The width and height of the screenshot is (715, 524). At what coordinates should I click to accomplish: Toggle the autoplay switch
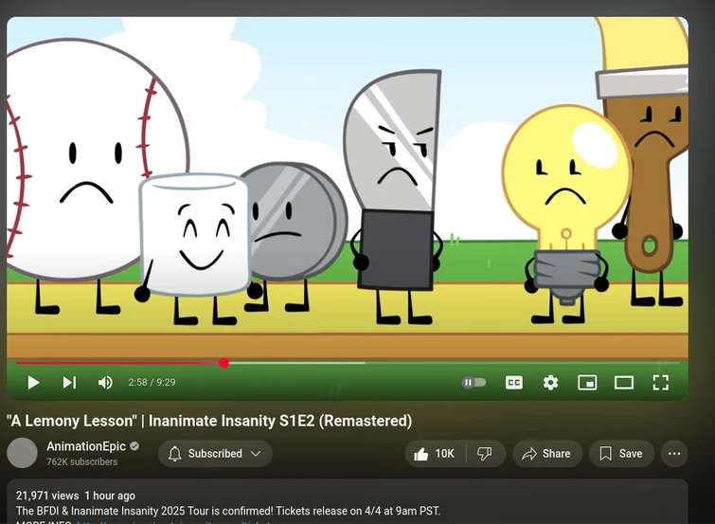pos(474,383)
